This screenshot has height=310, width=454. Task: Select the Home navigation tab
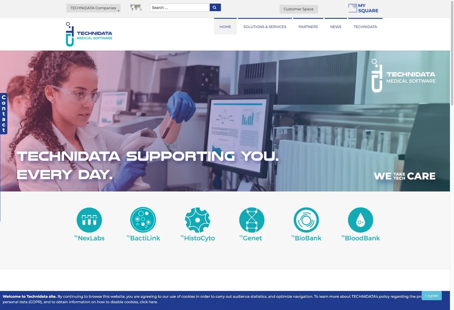(225, 26)
